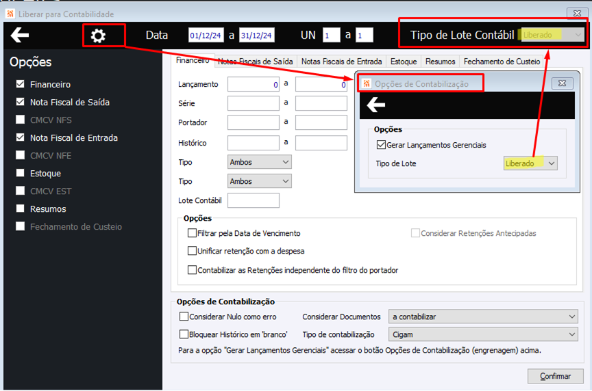Viewport: 592px width, 391px height.
Task: Click the first UN field
Action: pos(332,35)
